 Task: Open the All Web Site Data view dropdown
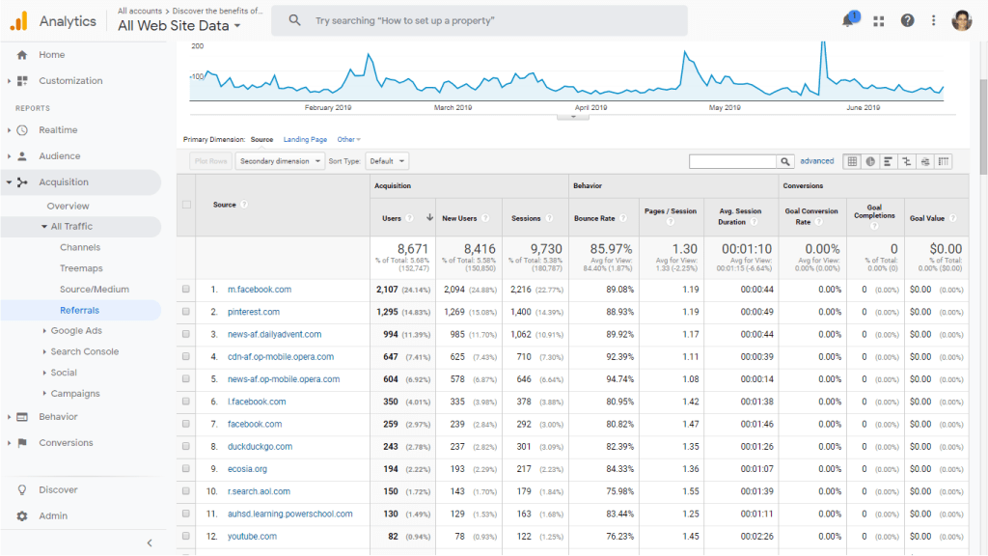click(x=178, y=26)
